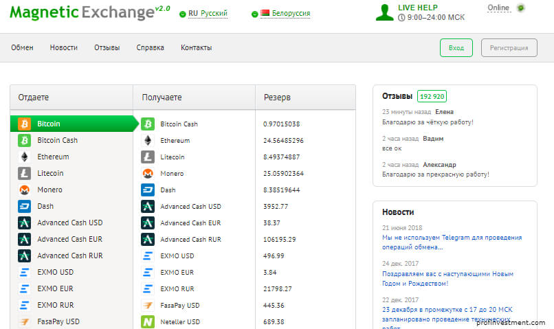
Task: Click Advanced Cash RUR icon in Отдаете
Action: point(24,256)
